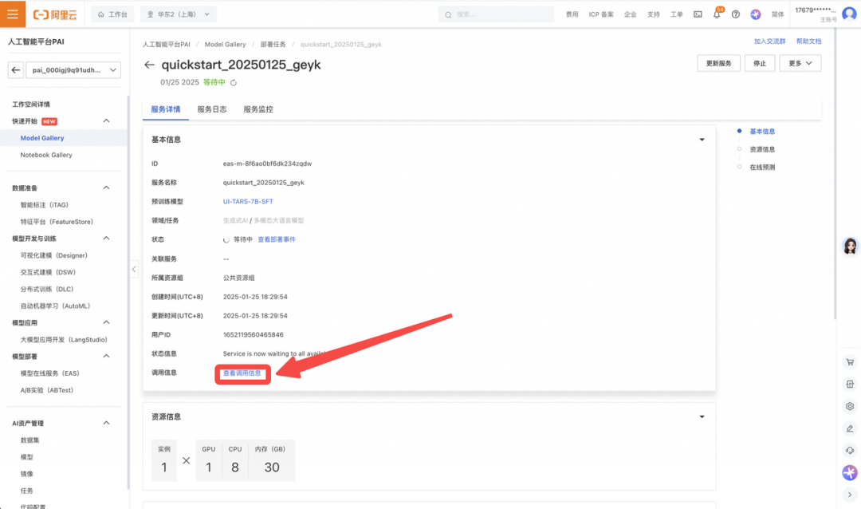Click the back arrow beside workspace selector
861x509 pixels.
point(16,70)
